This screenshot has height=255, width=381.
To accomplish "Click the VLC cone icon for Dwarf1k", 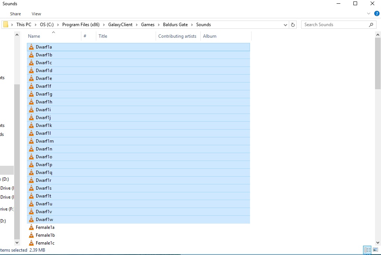I will click(x=31, y=125).
